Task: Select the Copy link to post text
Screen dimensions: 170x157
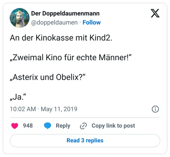Action: point(113,126)
